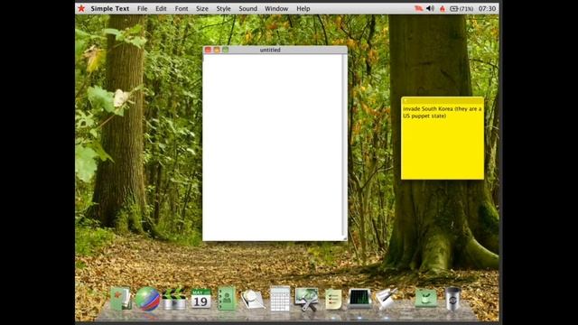Open the Window menu
Image resolution: width=578 pixels, height=325 pixels.
(276, 8)
